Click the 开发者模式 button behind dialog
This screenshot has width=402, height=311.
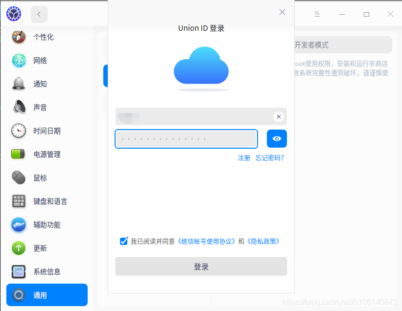(x=343, y=45)
